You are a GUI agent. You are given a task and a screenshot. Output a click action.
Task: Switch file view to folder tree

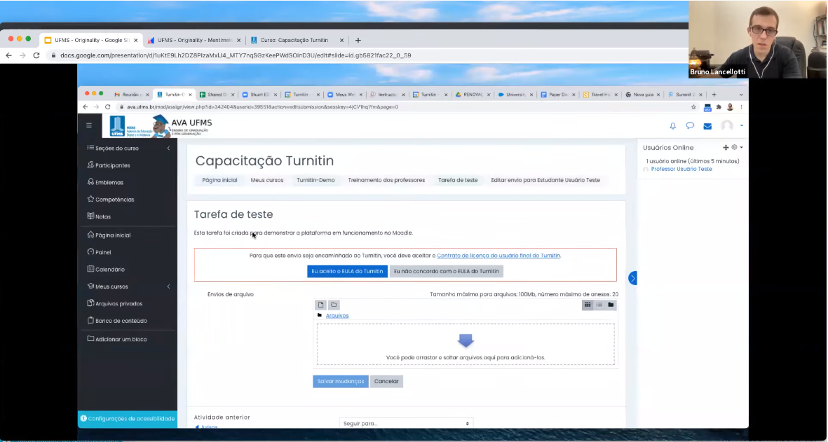point(611,305)
